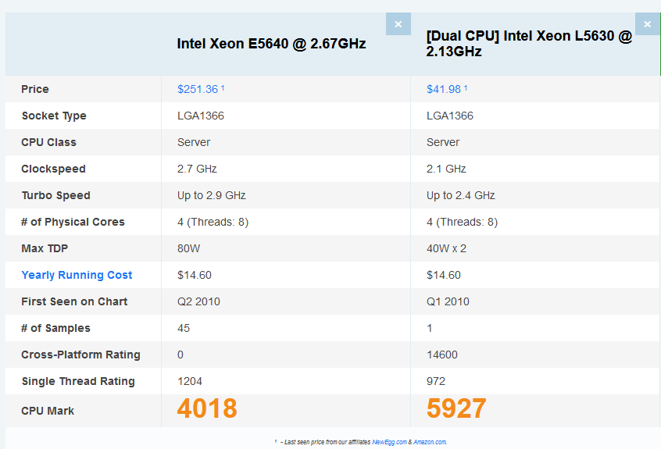Click the clockspeed value 2.1 GHz
The height and width of the screenshot is (449, 661).
click(446, 169)
